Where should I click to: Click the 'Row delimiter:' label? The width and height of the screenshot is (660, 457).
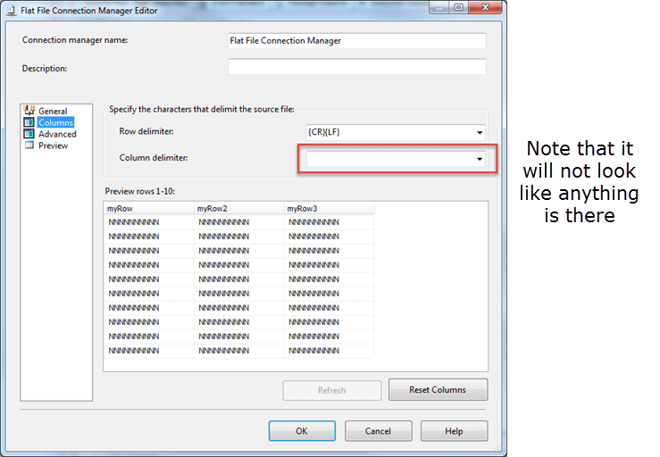click(146, 131)
